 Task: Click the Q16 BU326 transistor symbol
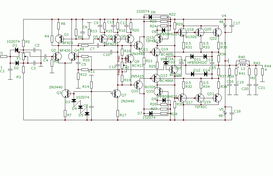(174, 70)
